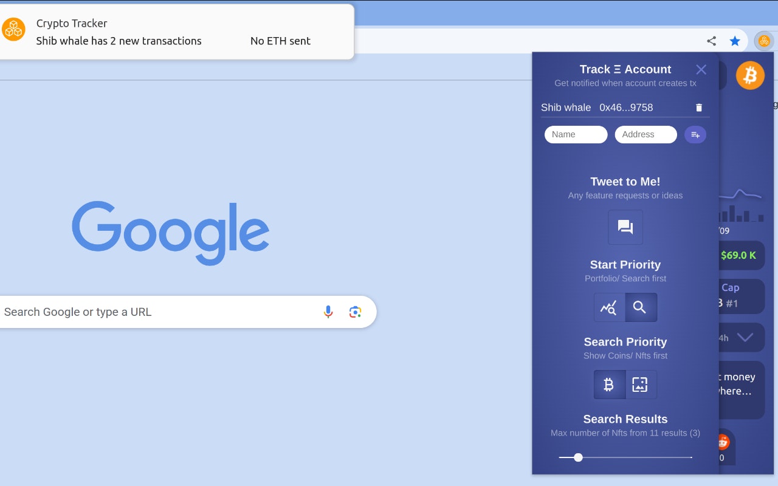Open the Tweet to Me chat icon
778x486 pixels.
625,227
